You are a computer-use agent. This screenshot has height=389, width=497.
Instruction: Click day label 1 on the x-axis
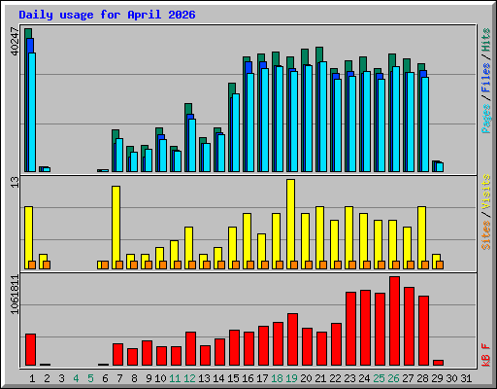point(32,378)
